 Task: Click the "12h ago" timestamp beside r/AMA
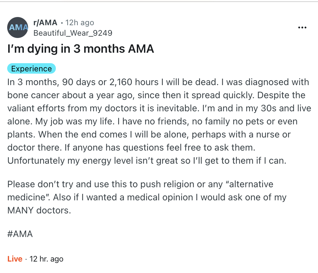pyautogui.click(x=80, y=23)
